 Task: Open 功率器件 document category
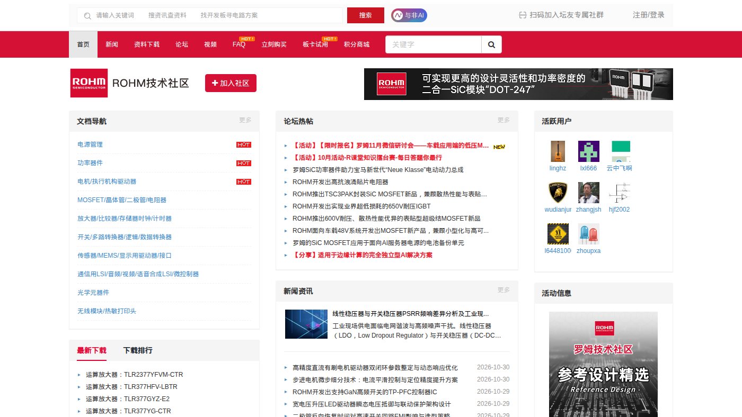tap(90, 163)
